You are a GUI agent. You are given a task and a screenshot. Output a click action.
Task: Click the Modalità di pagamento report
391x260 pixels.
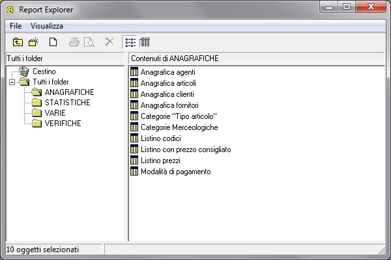[x=175, y=172]
